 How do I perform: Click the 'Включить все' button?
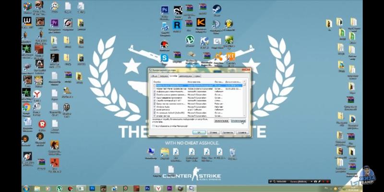pos(222,121)
